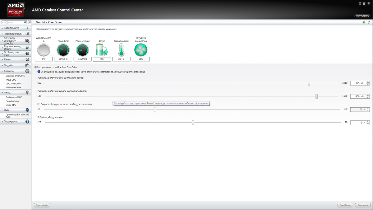Open Ραδιόφωνο Wi-Fi page

click(x=14, y=97)
